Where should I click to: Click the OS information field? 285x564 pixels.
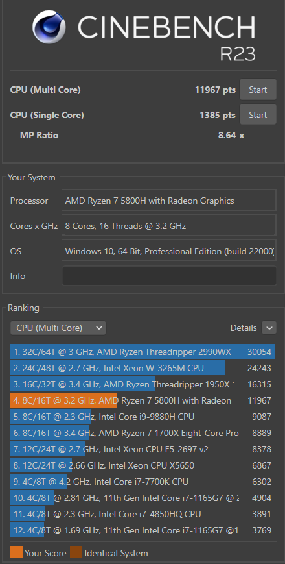tap(169, 251)
